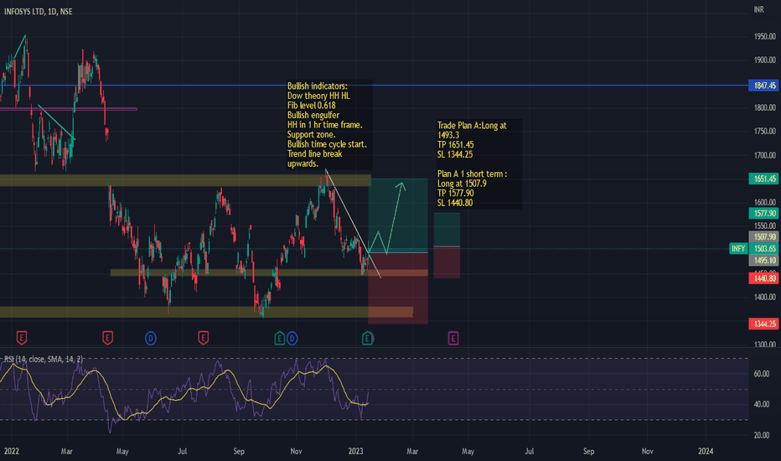Click the 2024 time axis label

[706, 451]
